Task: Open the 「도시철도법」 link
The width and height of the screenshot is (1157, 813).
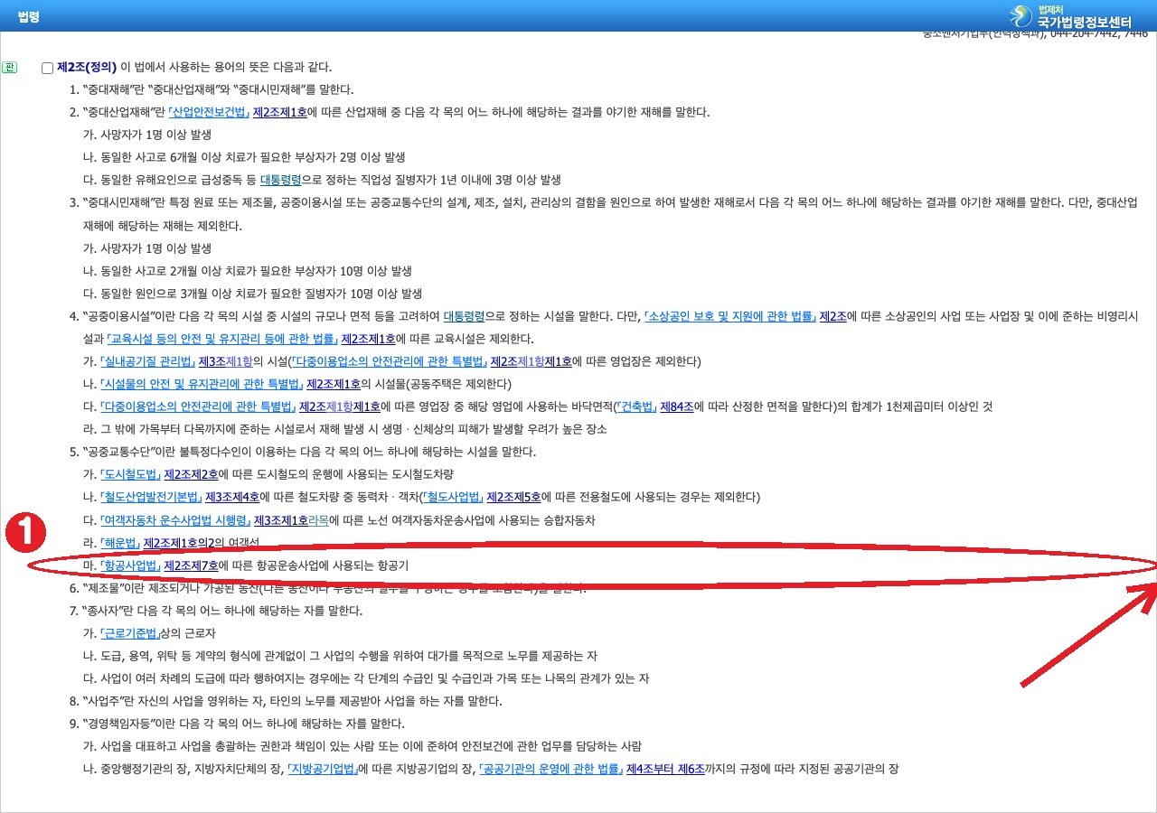Action: tap(130, 474)
